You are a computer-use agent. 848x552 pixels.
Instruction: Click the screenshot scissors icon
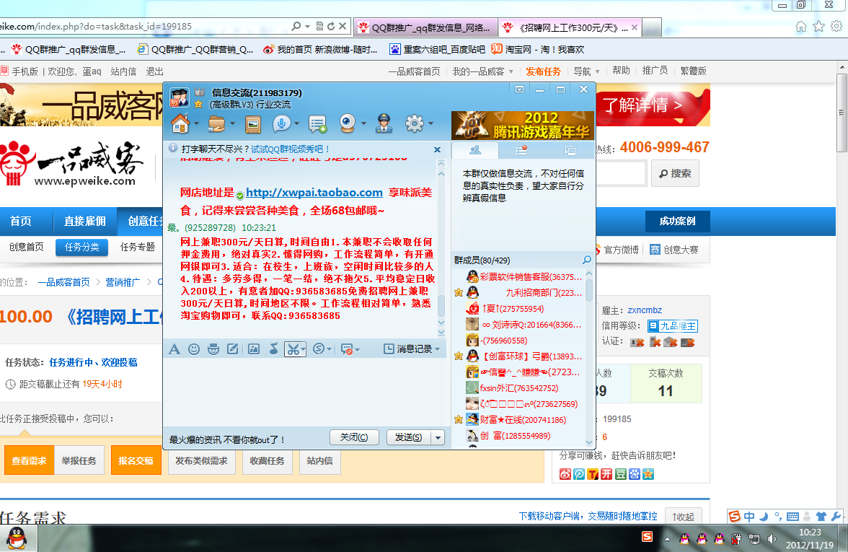pyautogui.click(x=293, y=349)
